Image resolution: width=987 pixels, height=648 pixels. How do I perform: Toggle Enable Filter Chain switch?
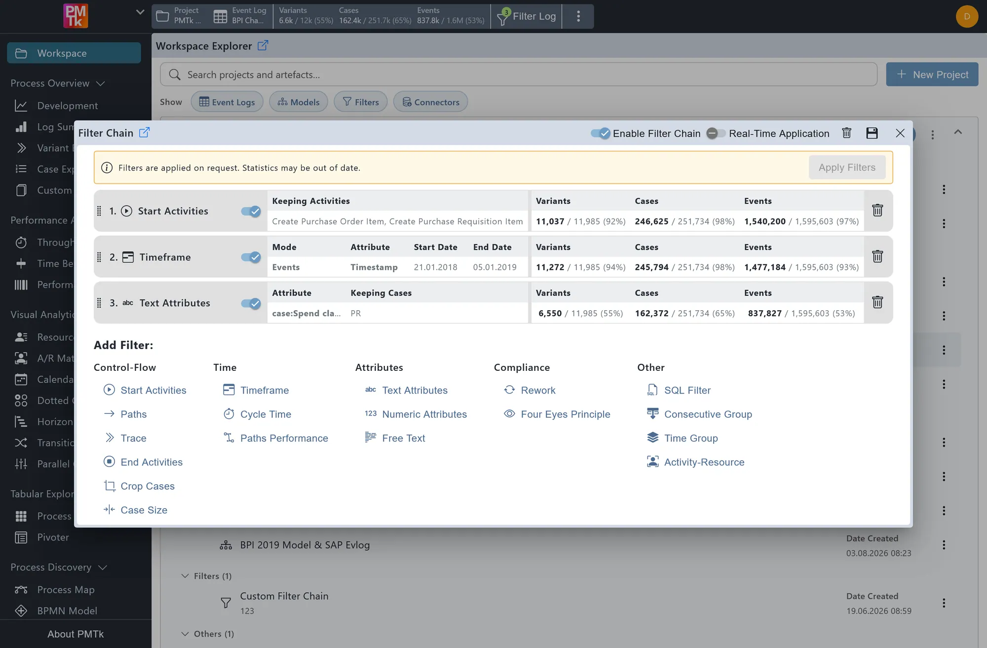[x=601, y=133]
